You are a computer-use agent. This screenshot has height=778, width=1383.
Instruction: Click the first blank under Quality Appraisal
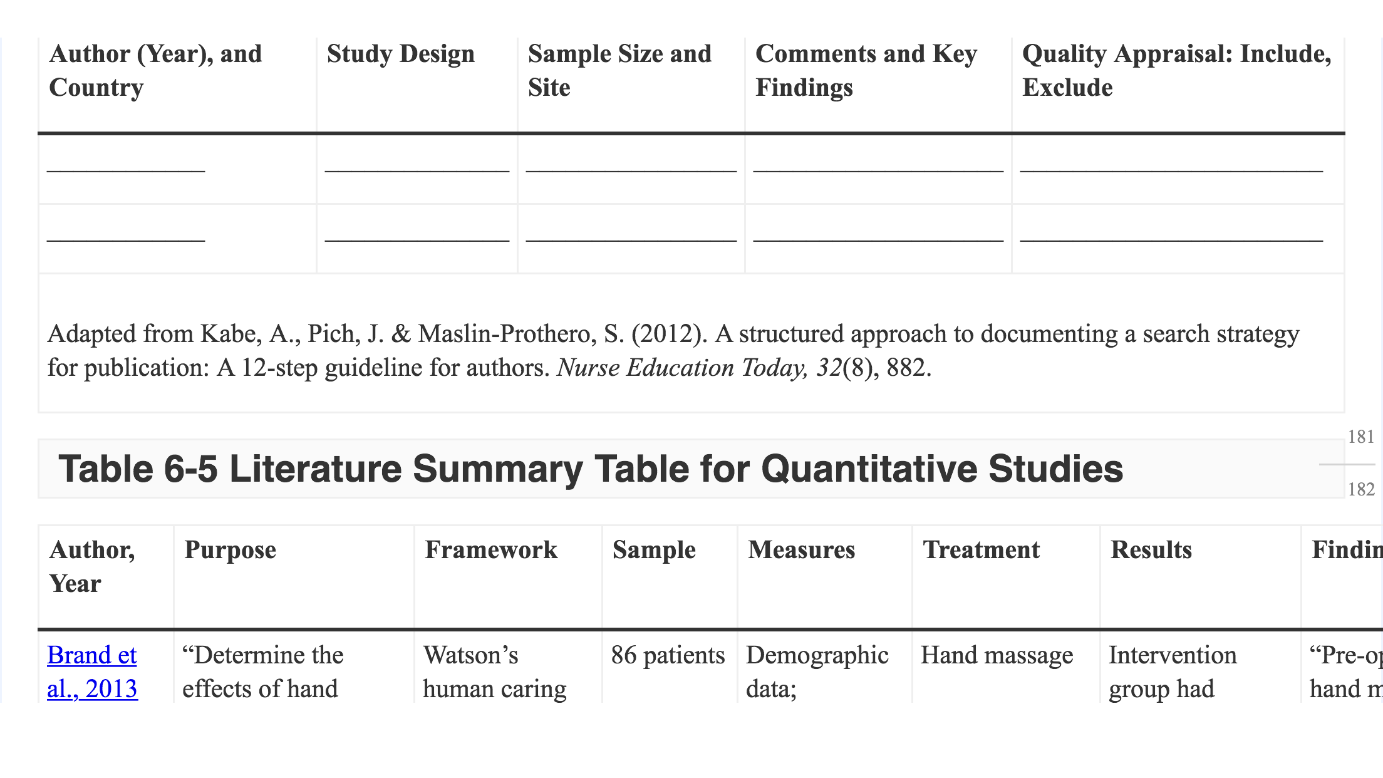(x=1172, y=169)
